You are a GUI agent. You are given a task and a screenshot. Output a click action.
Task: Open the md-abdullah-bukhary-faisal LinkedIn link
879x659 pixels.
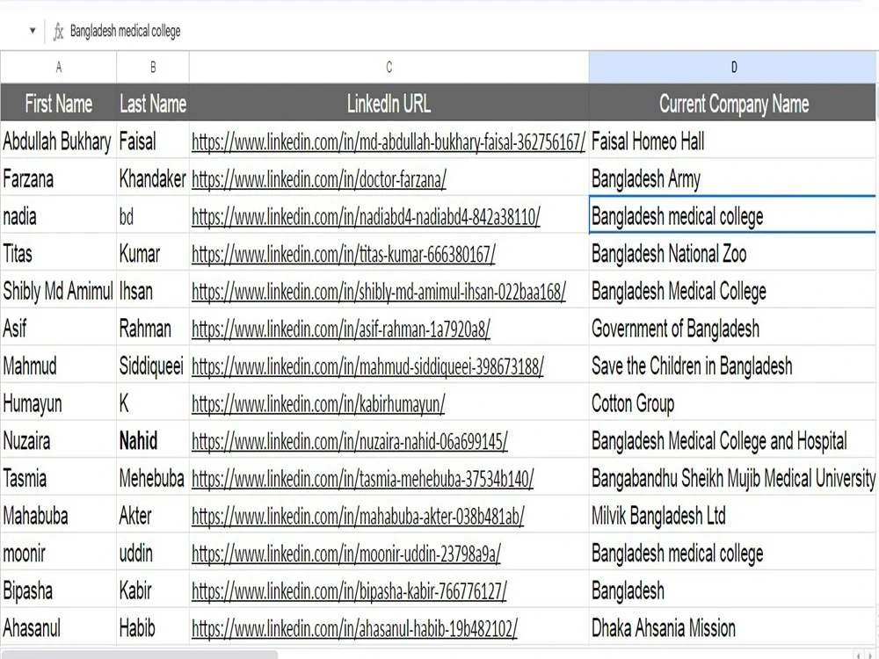pyautogui.click(x=389, y=141)
